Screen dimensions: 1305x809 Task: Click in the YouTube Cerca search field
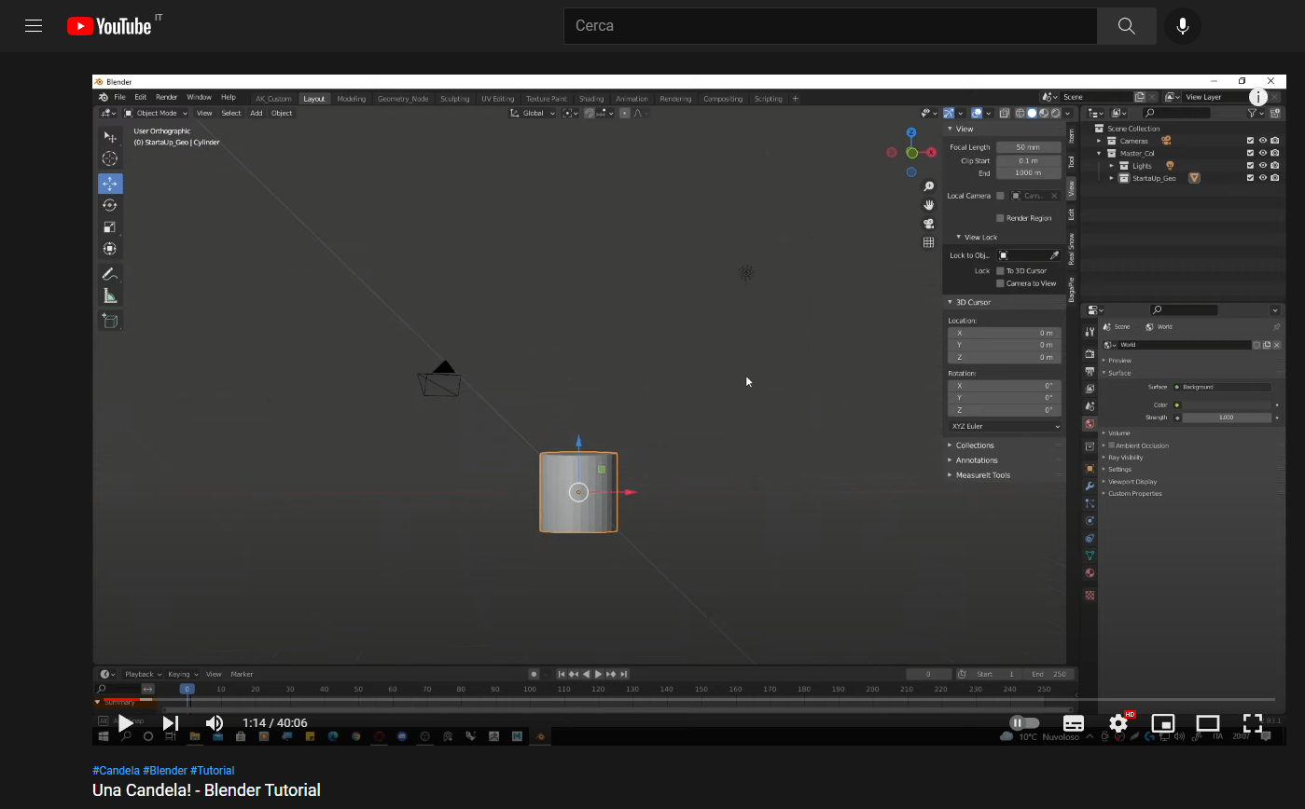[830, 26]
